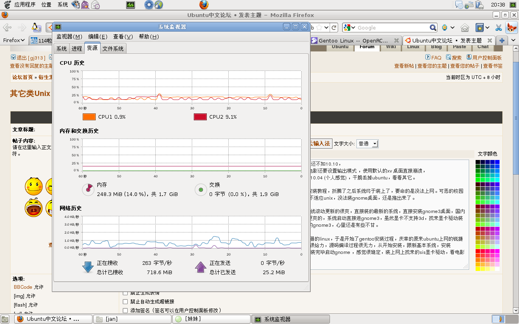519x324 pixels.
Task: Tick the 禁止自动生成超链接 checkbox
Action: point(125,302)
